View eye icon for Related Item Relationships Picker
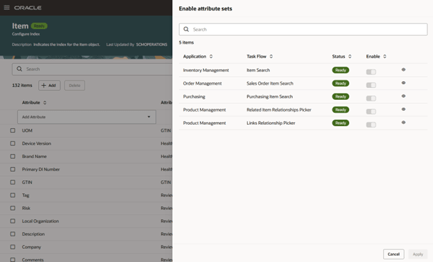This screenshot has width=433, height=262. (x=403, y=110)
